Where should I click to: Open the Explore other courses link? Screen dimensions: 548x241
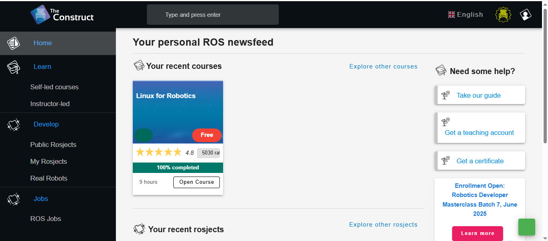point(384,66)
